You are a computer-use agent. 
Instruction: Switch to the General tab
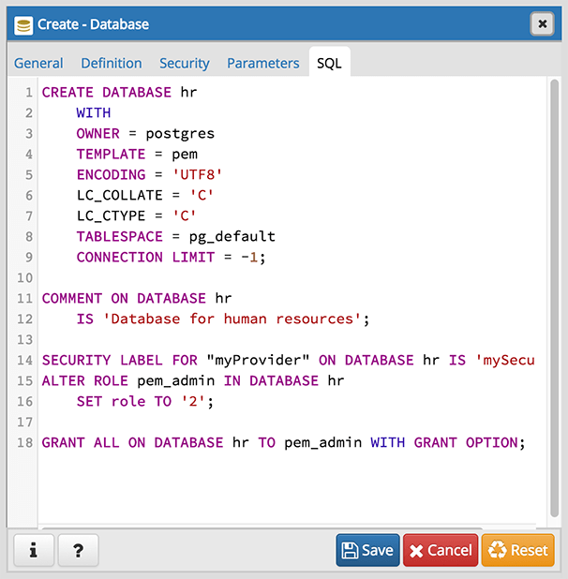click(38, 63)
